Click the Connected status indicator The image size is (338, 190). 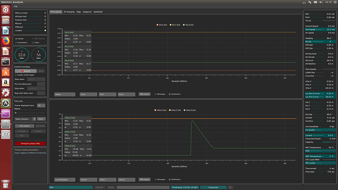[x=213, y=188]
